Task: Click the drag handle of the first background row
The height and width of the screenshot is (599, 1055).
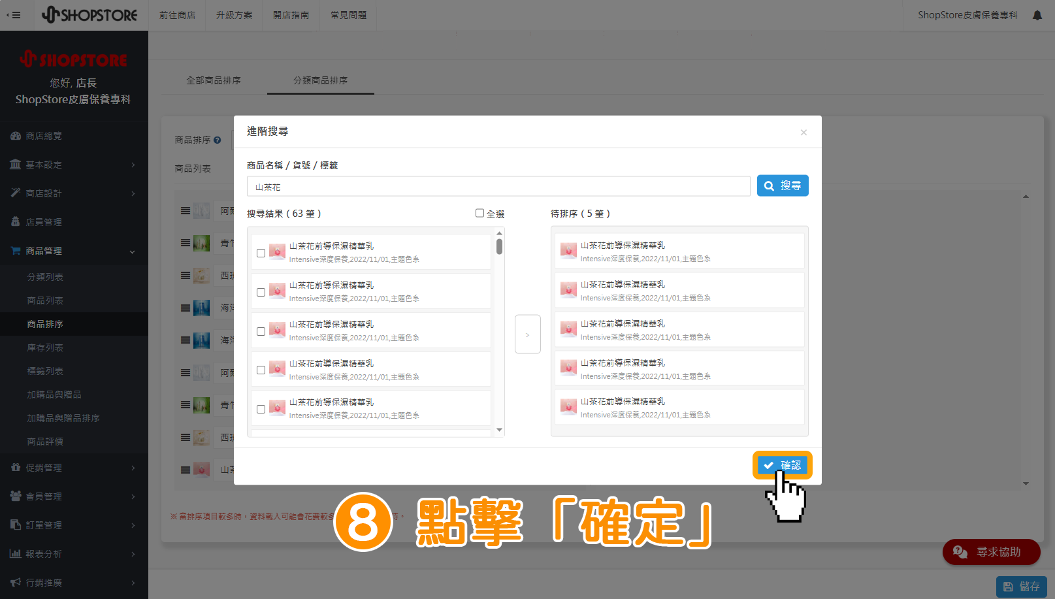Action: point(186,210)
